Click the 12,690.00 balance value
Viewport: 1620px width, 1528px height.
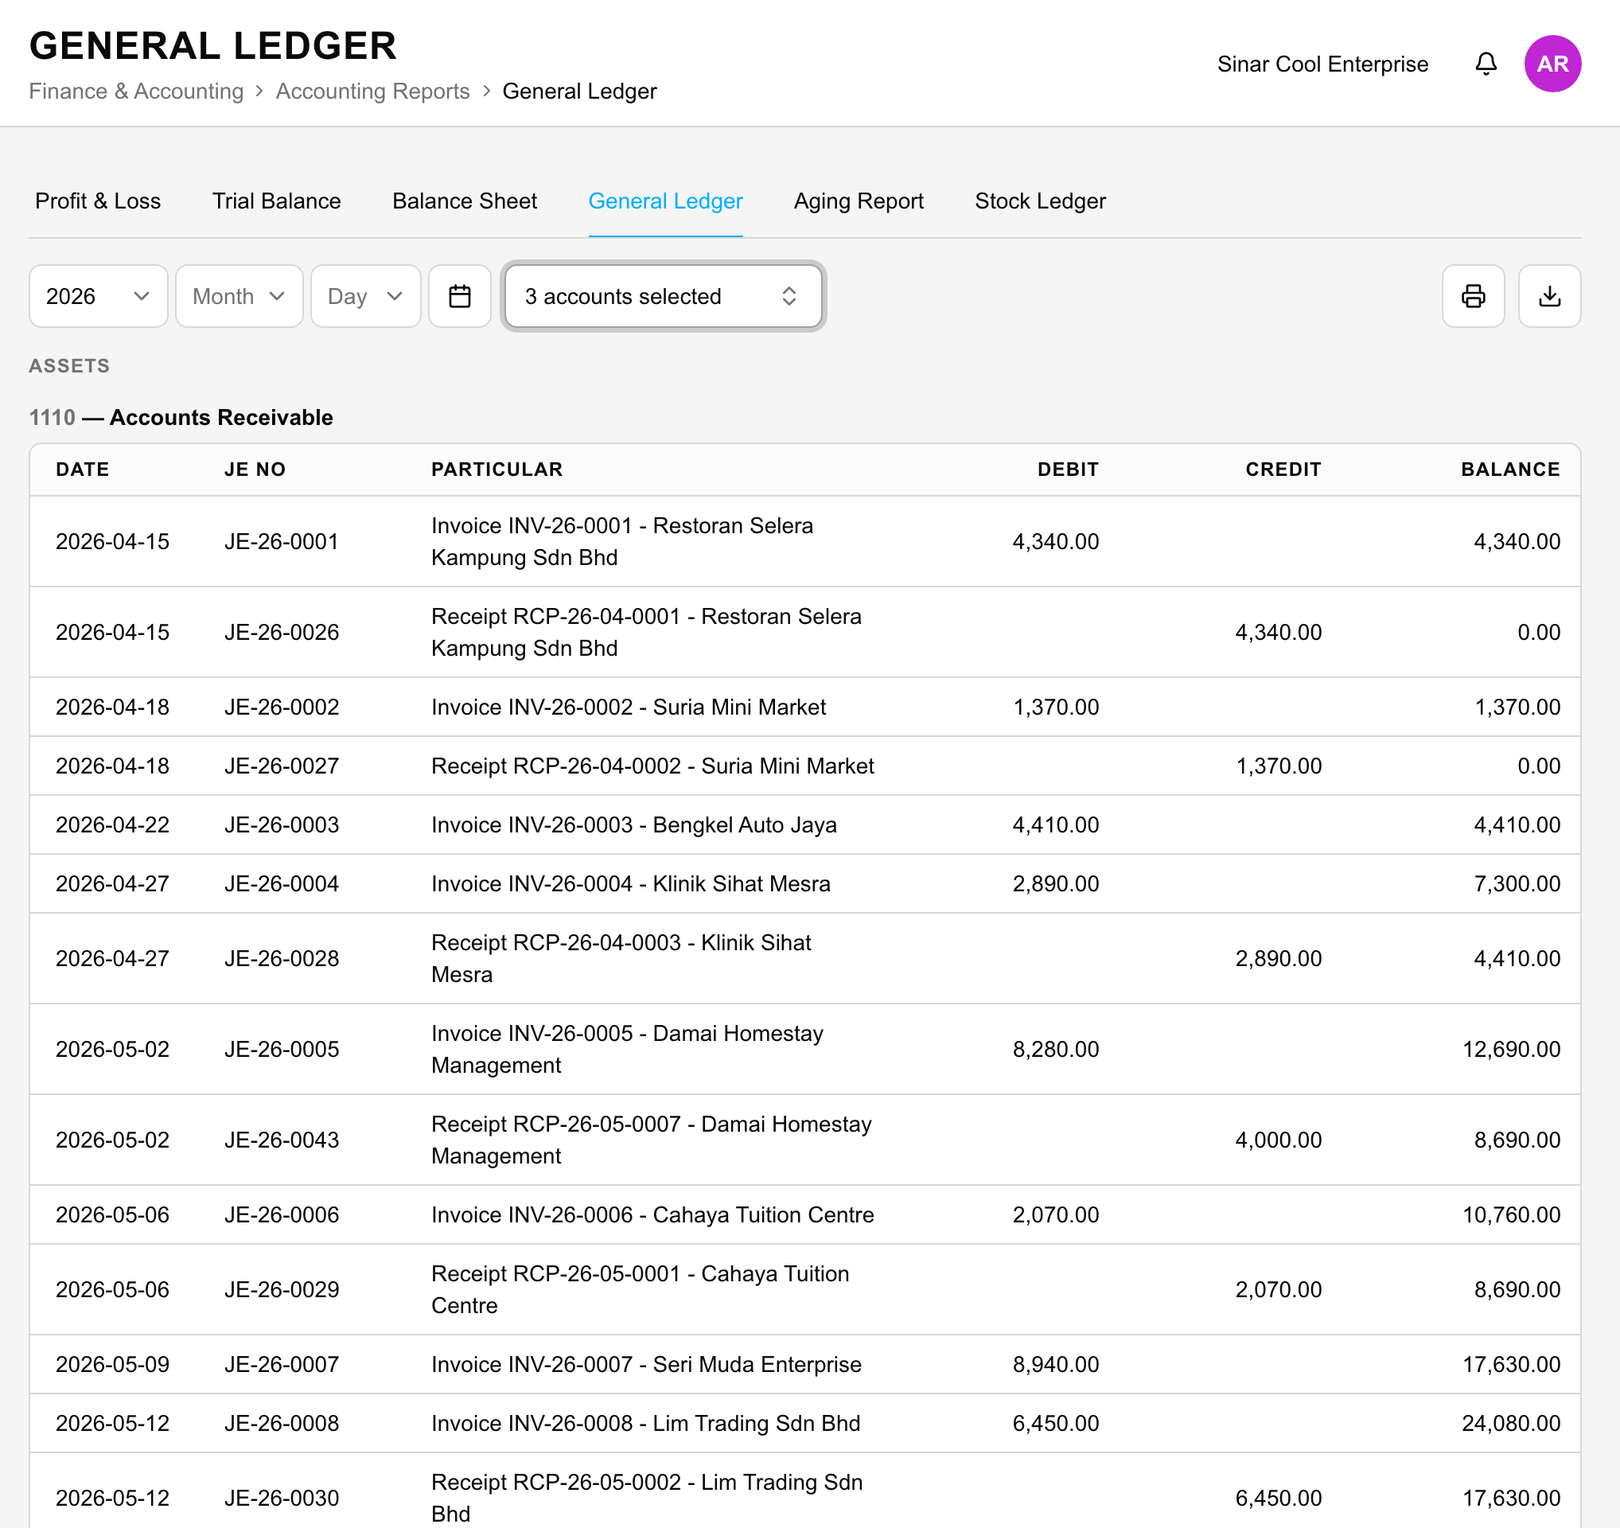click(1511, 1049)
